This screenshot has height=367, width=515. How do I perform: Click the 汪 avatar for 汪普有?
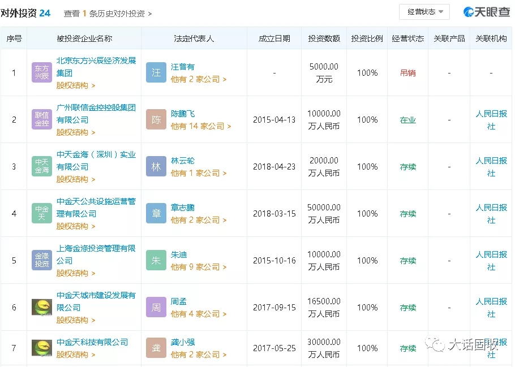pyautogui.click(x=156, y=72)
